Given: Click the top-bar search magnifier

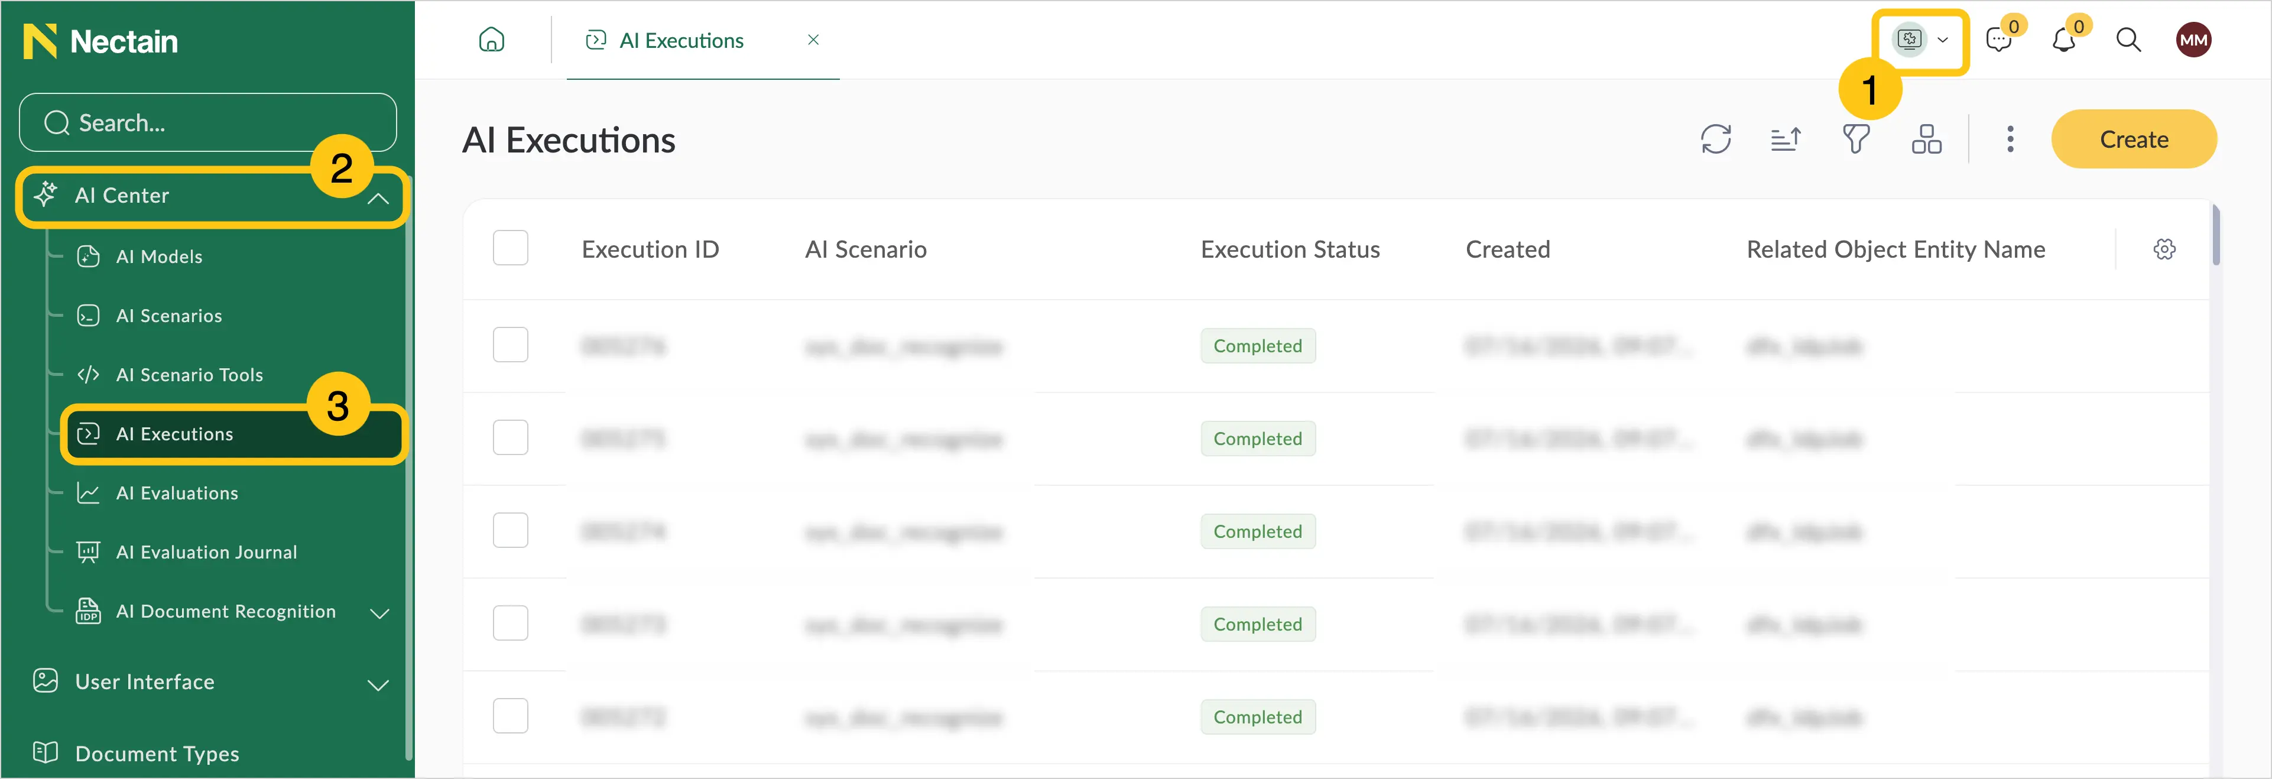Looking at the screenshot, I should [2128, 40].
